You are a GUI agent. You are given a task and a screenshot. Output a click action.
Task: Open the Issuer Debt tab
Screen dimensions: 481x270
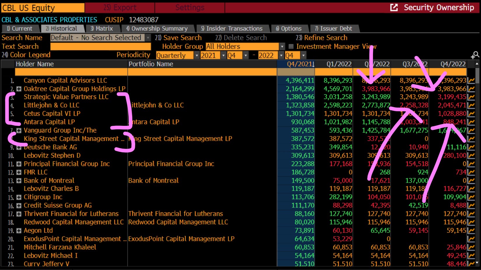[x=334, y=29]
